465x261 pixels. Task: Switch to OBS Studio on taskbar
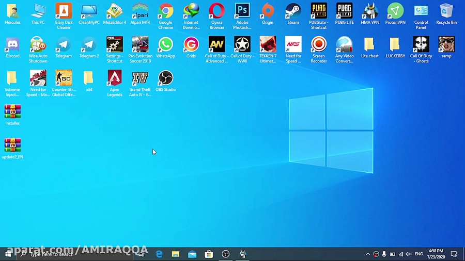coord(225,254)
